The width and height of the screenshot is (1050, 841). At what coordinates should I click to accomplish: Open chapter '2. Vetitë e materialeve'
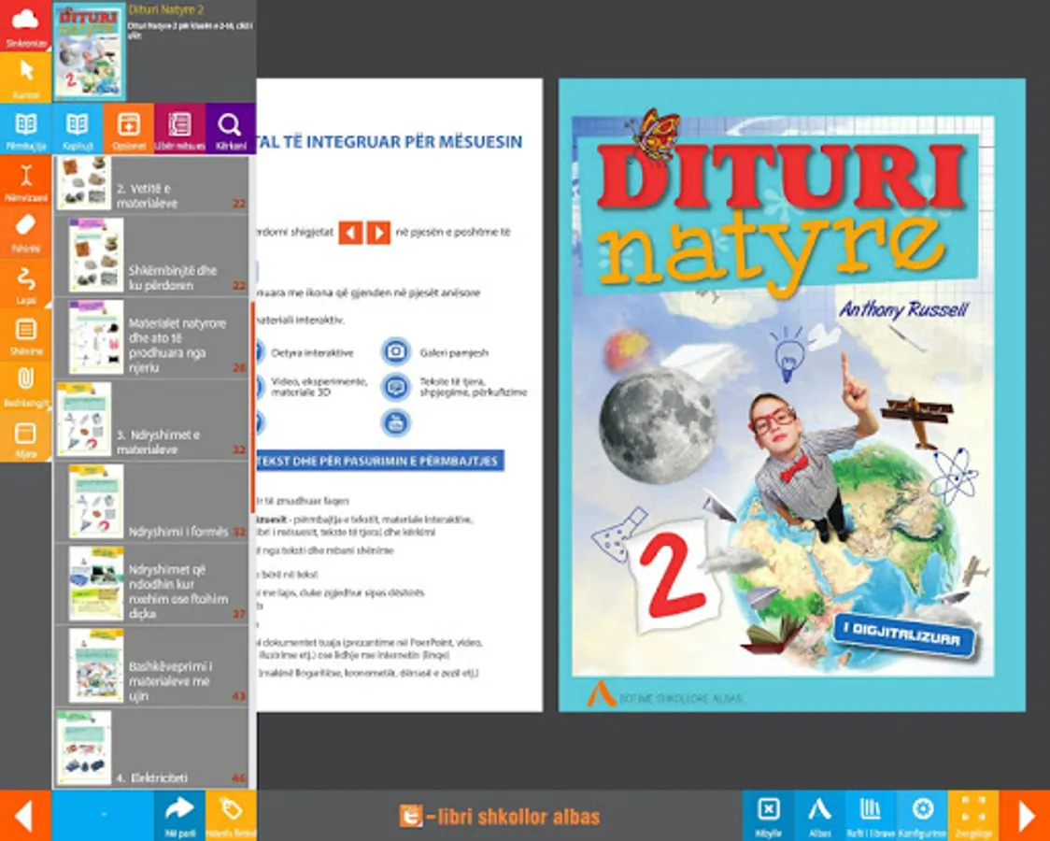pos(150,184)
